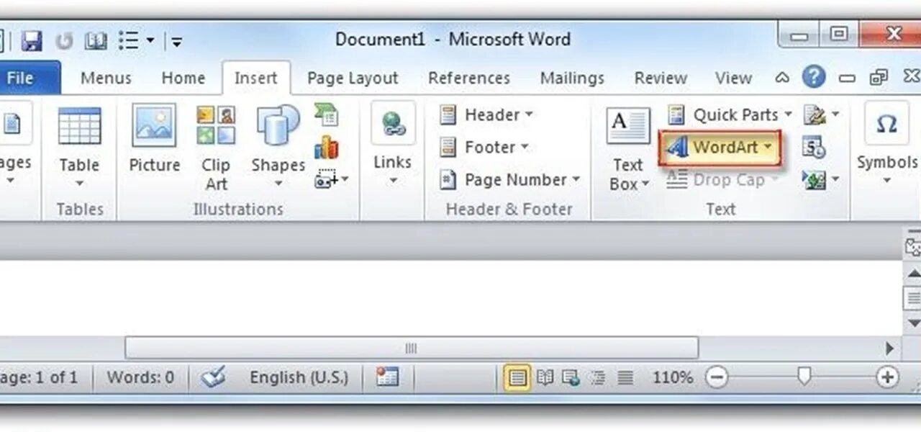Minimize the ribbon with the caret icon
The width and height of the screenshot is (921, 432).
[782, 77]
